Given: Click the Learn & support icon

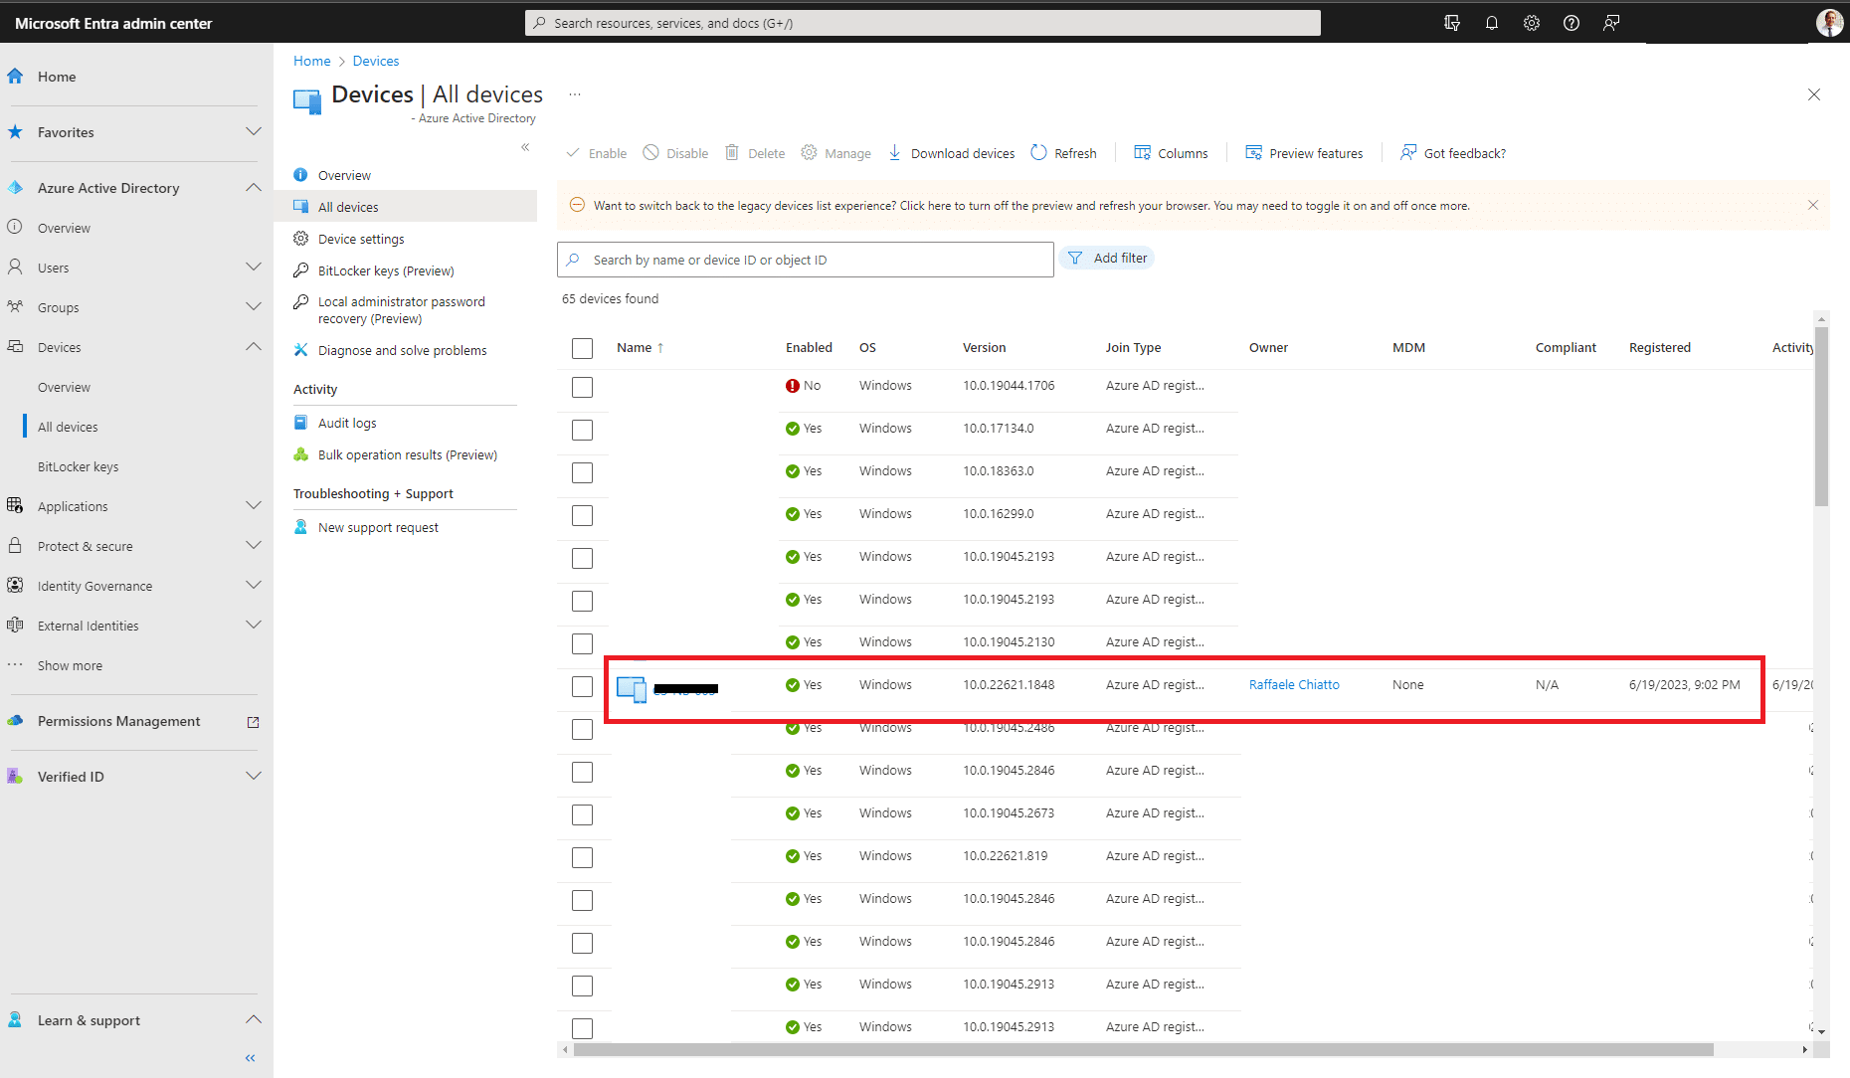Looking at the screenshot, I should pyautogui.click(x=15, y=1019).
